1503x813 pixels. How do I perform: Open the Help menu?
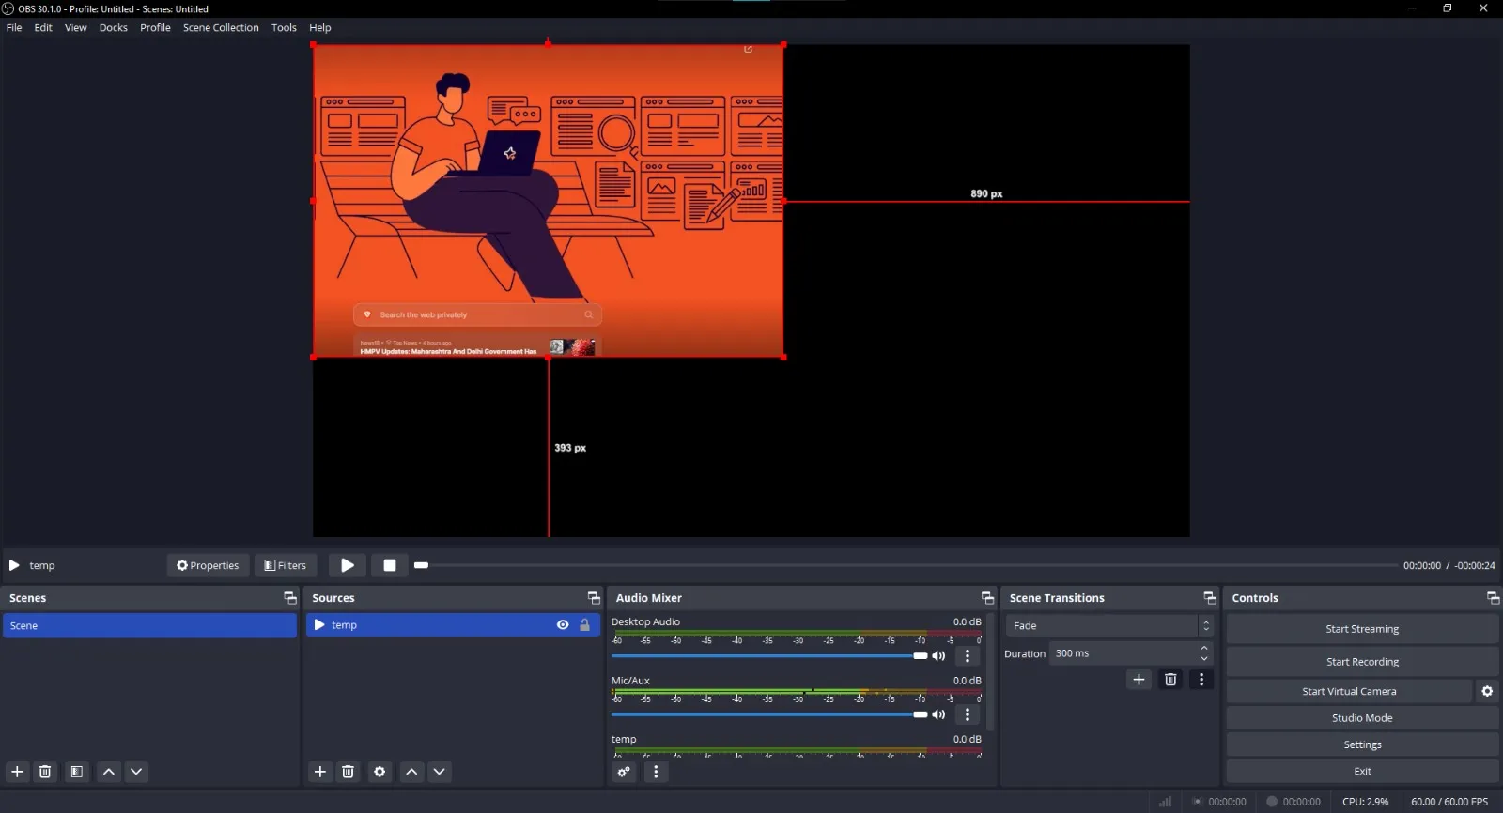click(x=320, y=28)
